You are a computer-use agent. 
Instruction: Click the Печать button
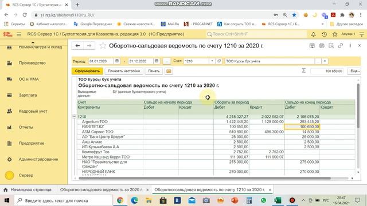click(154, 71)
